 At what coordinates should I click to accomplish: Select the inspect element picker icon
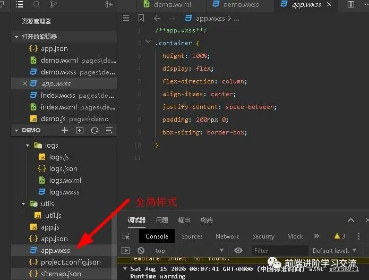(126, 236)
